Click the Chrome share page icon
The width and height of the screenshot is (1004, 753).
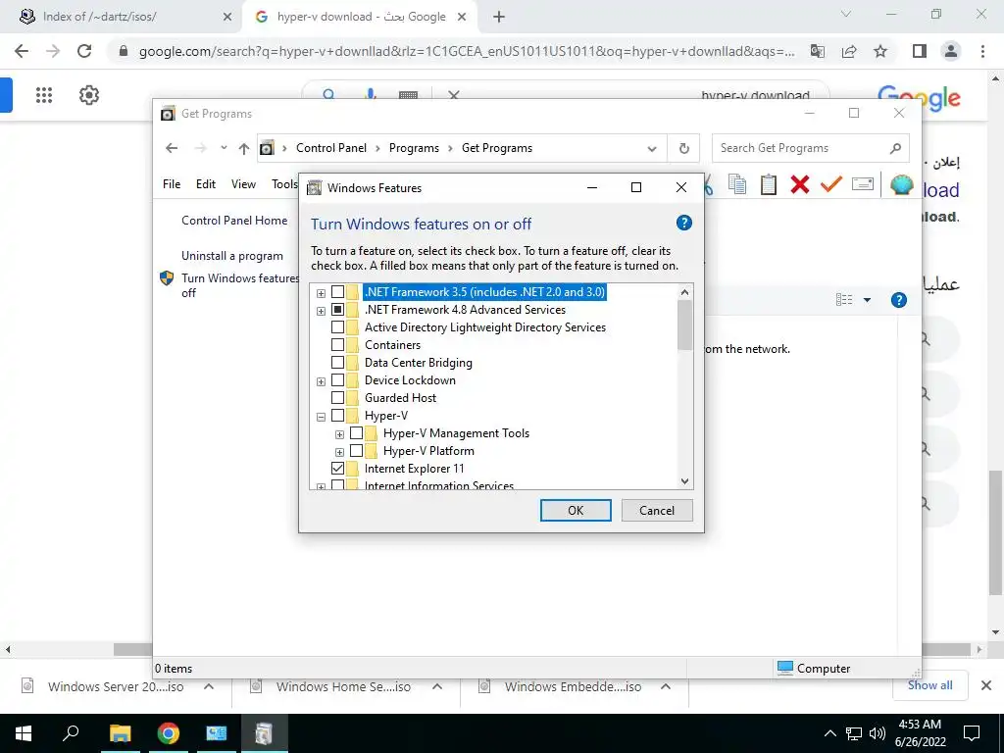tap(849, 51)
